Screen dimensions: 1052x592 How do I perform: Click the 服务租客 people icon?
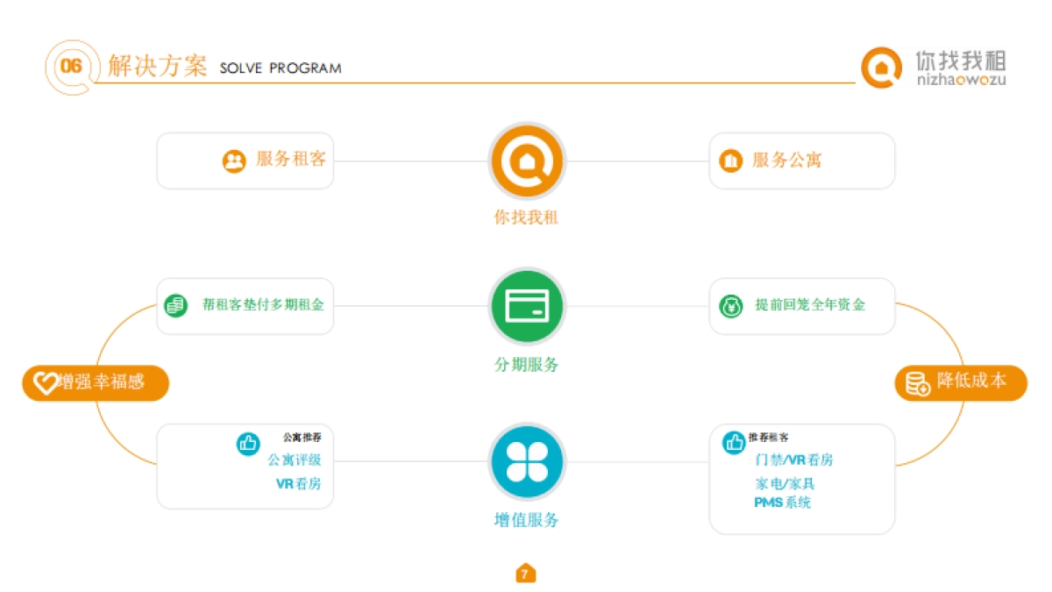(x=234, y=160)
